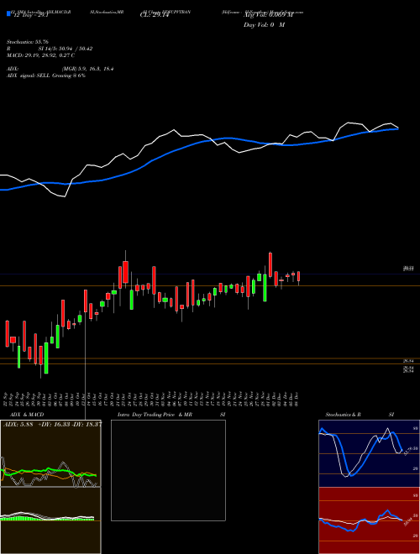Click the 'Stochastics: 53.76' reading

[x=28, y=42]
